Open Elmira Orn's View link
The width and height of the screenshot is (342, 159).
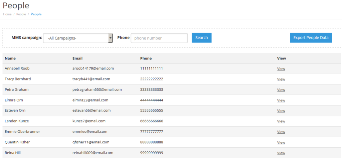click(281, 100)
